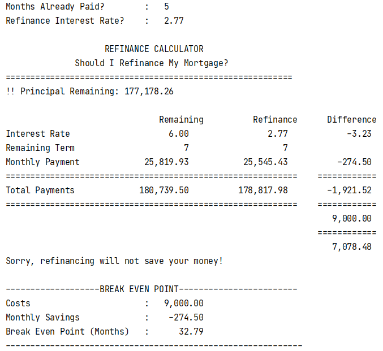
Task: Click the remaining interest rate 6.00
Action: (179, 134)
